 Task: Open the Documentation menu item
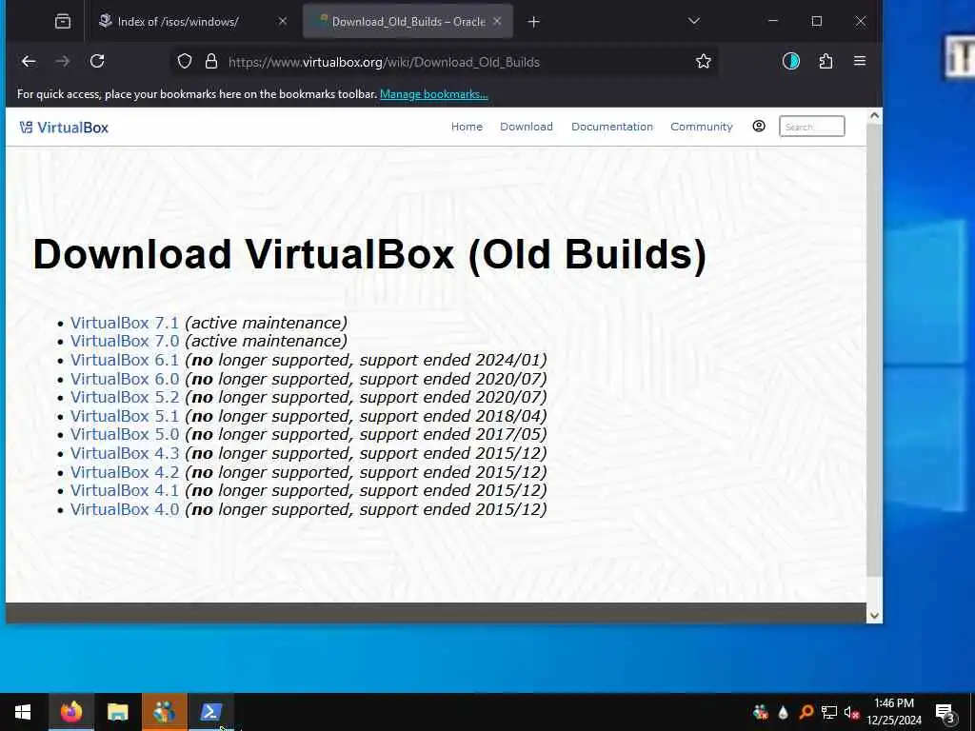[x=612, y=127]
